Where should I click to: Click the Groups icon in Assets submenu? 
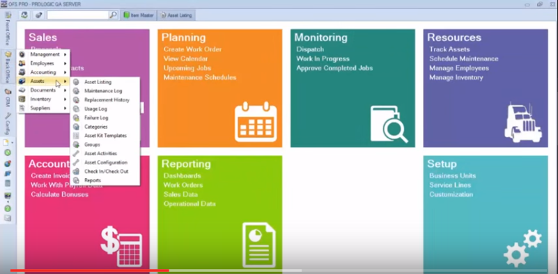pyautogui.click(x=76, y=145)
